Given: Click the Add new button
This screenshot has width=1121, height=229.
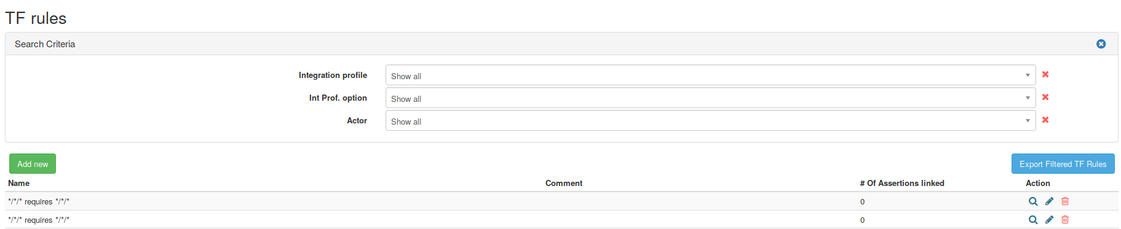Looking at the screenshot, I should tap(33, 164).
